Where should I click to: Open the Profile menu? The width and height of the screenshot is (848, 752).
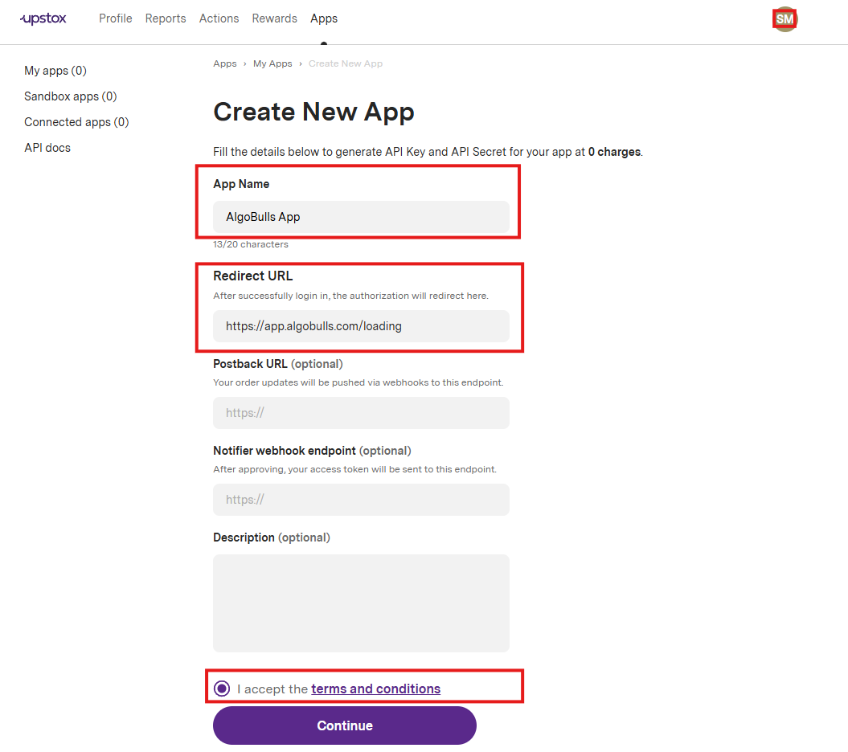pos(115,18)
